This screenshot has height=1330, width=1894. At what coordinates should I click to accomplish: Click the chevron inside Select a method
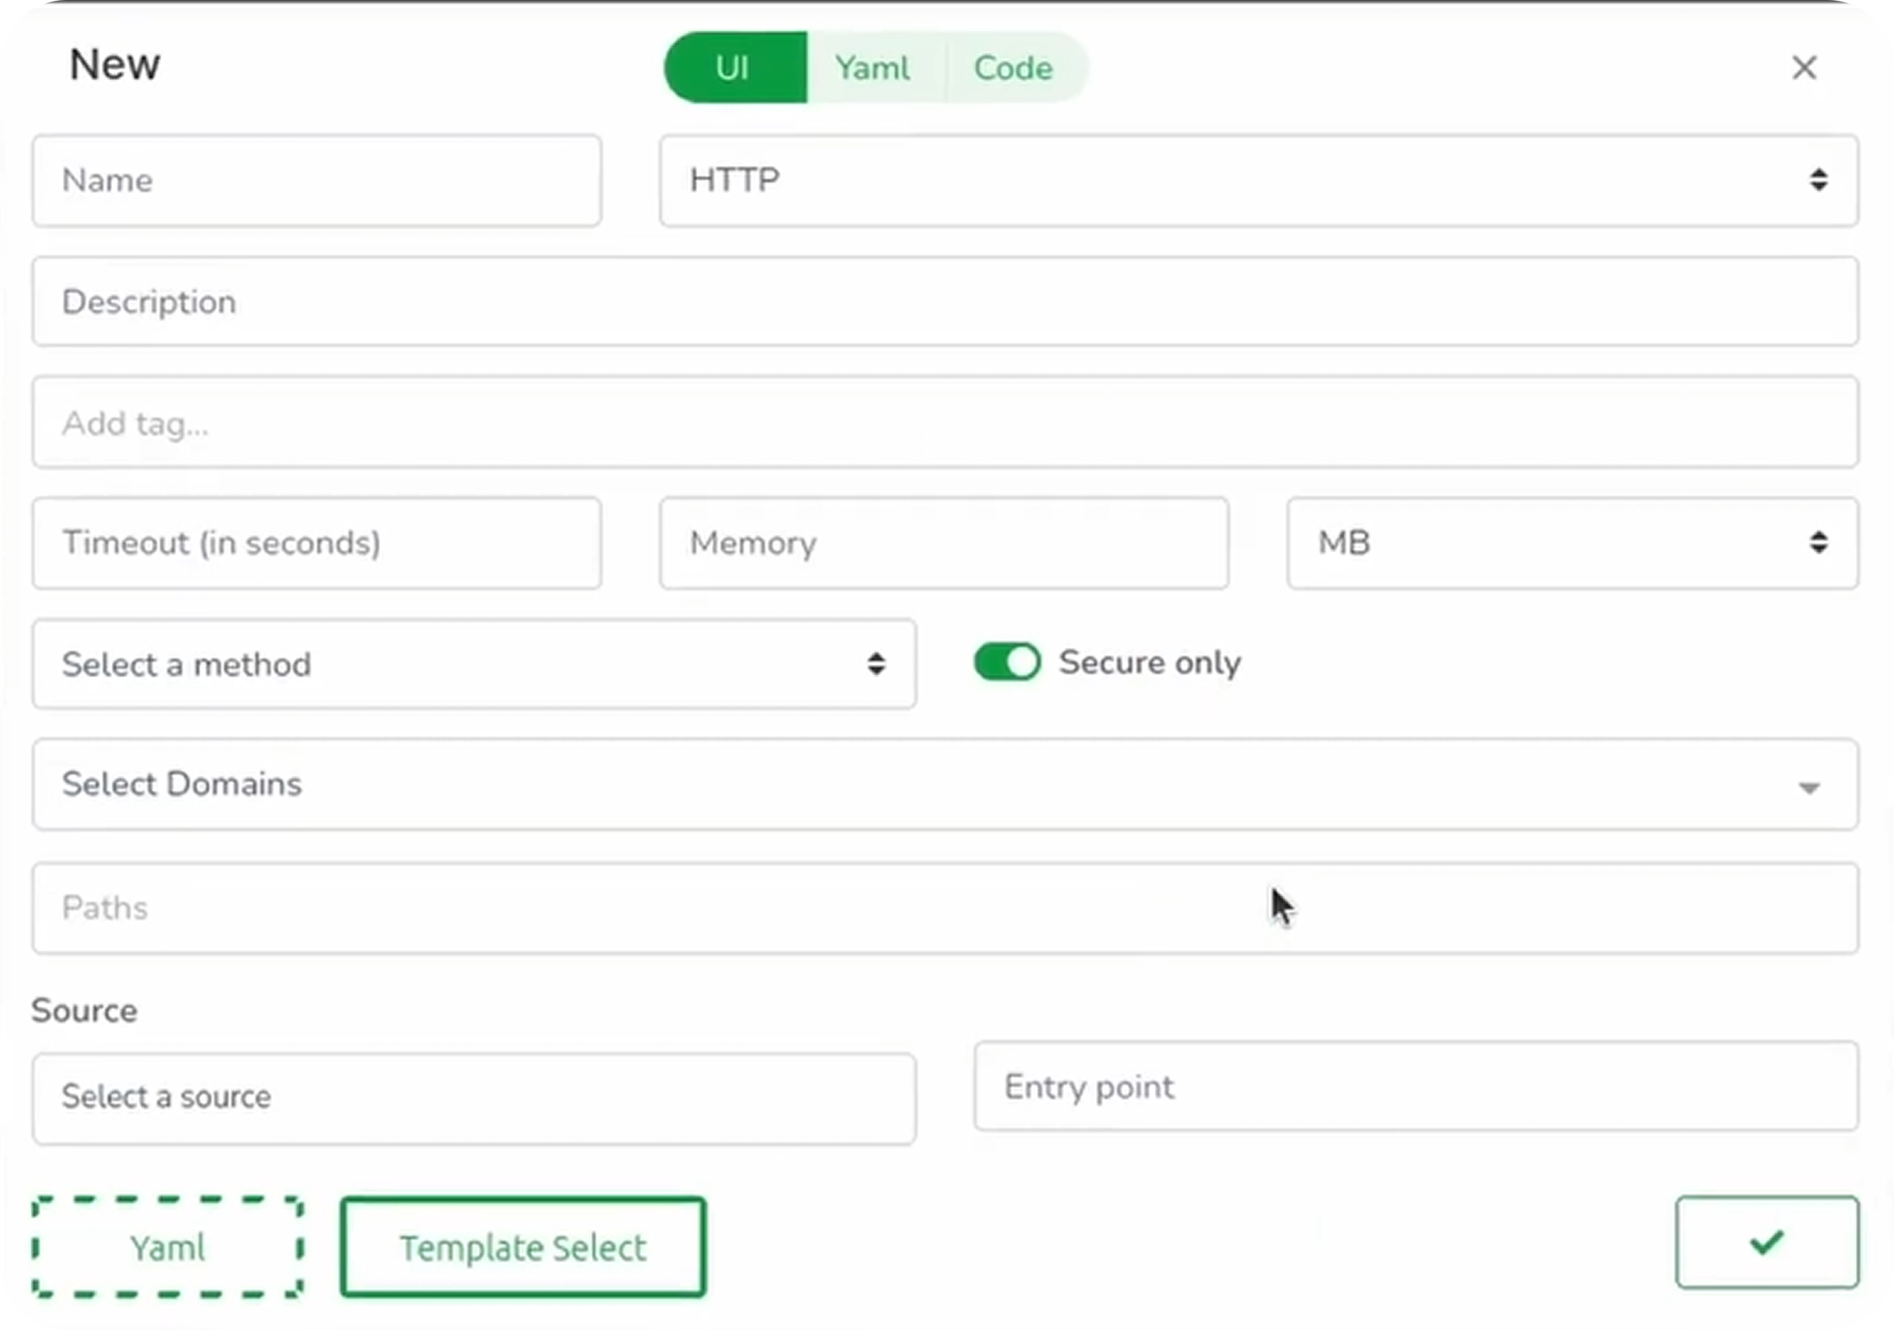point(876,664)
